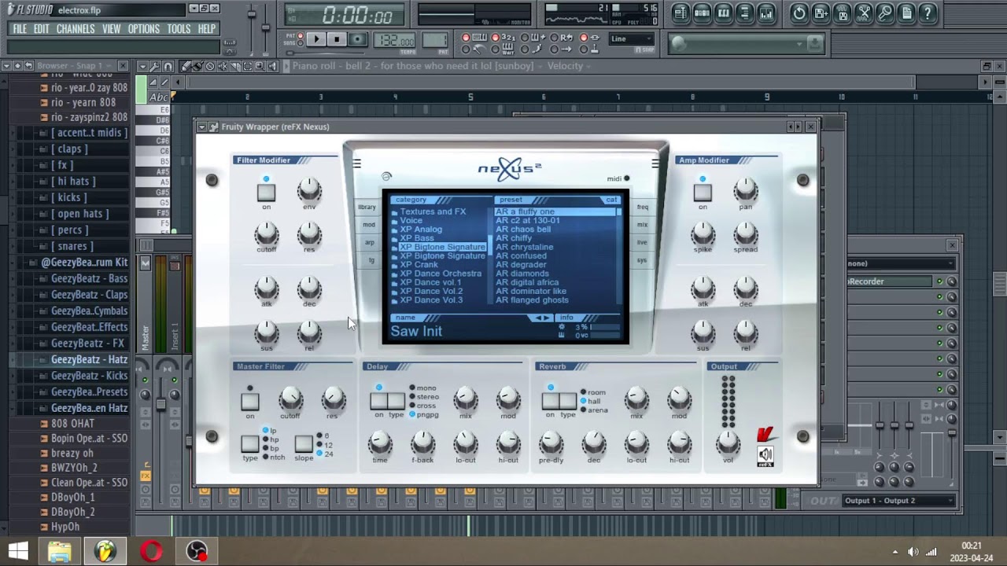The image size is (1007, 566).
Task: Open the Step Sequencer view icon
Action: [x=702, y=13]
